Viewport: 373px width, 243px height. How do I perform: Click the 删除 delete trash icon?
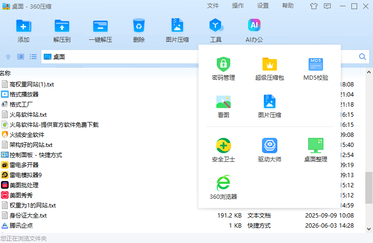(139, 25)
